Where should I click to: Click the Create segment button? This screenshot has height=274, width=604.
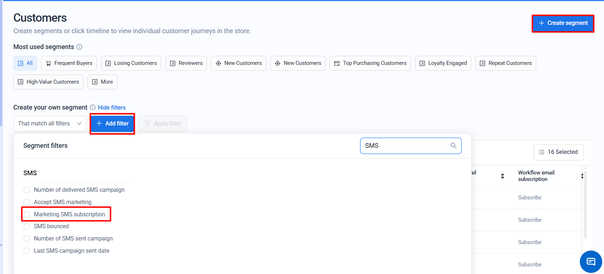coord(563,23)
